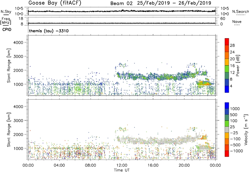Pick the light green 12–16 dB power segment
The image size is (249, 172).
[227, 69]
